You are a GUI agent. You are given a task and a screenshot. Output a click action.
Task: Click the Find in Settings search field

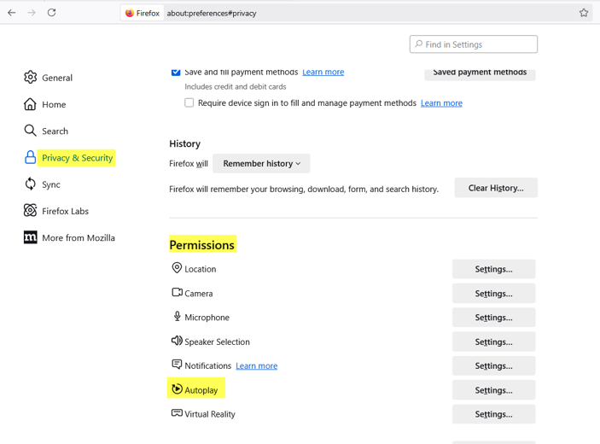point(474,44)
